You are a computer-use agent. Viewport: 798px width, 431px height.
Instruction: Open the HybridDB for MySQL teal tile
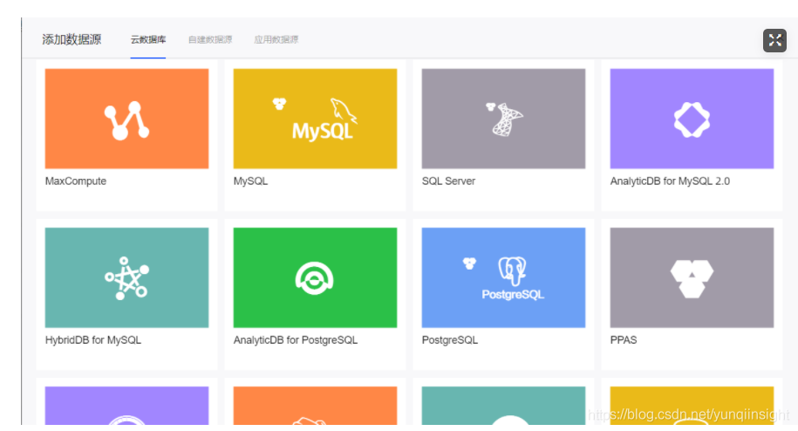[126, 277]
